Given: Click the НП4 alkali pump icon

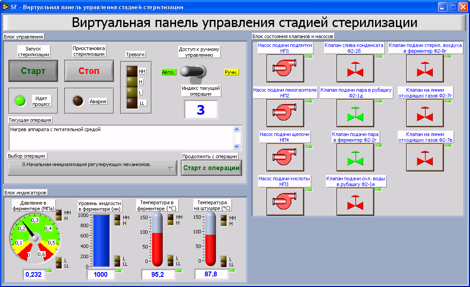Looking at the screenshot, I should coord(285,157).
